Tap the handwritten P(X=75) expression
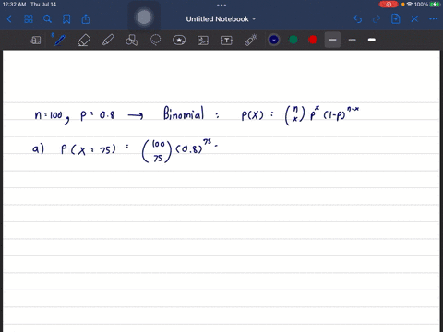The height and width of the screenshot is (332, 443). click(89, 149)
